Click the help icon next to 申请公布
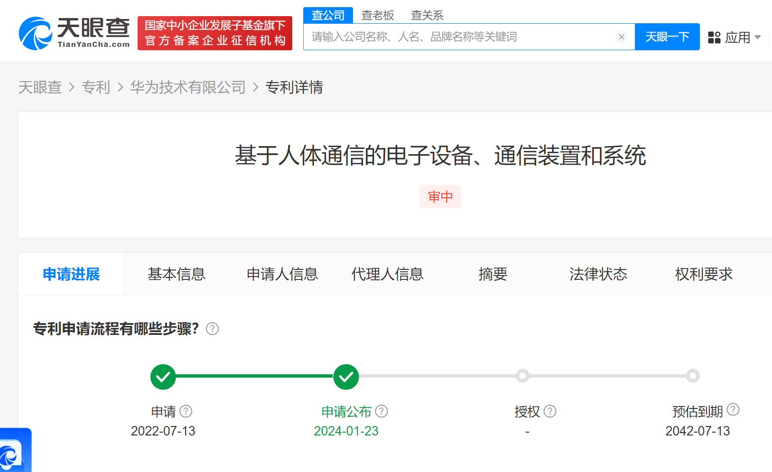Screen dimensions: 772x472 pyautogui.click(x=381, y=411)
